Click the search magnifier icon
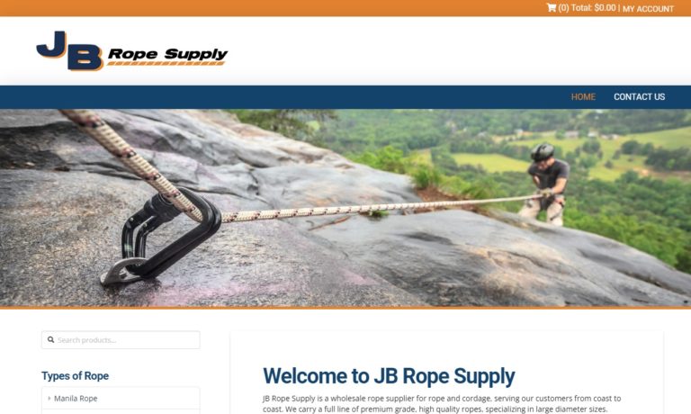This screenshot has width=691, height=414. [x=50, y=340]
